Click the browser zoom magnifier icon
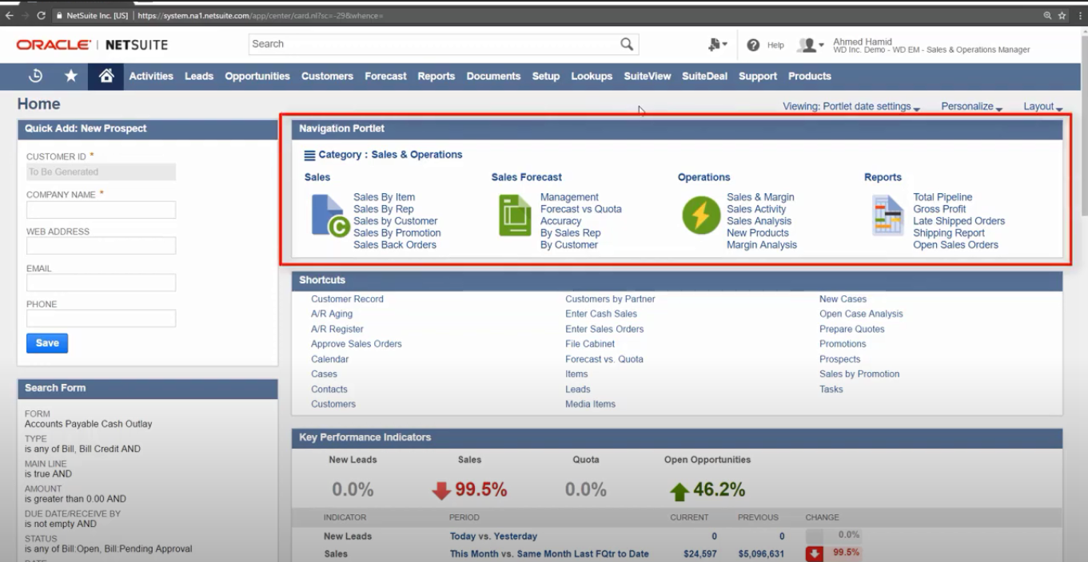Viewport: 1088px width, 562px height. pos(1047,15)
